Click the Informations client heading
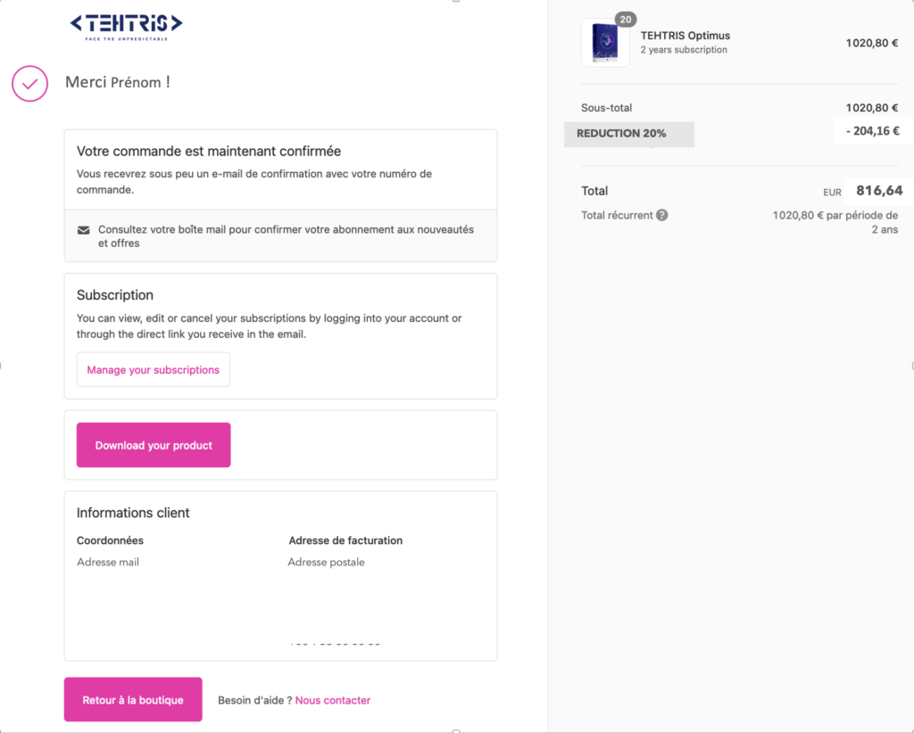 [133, 513]
